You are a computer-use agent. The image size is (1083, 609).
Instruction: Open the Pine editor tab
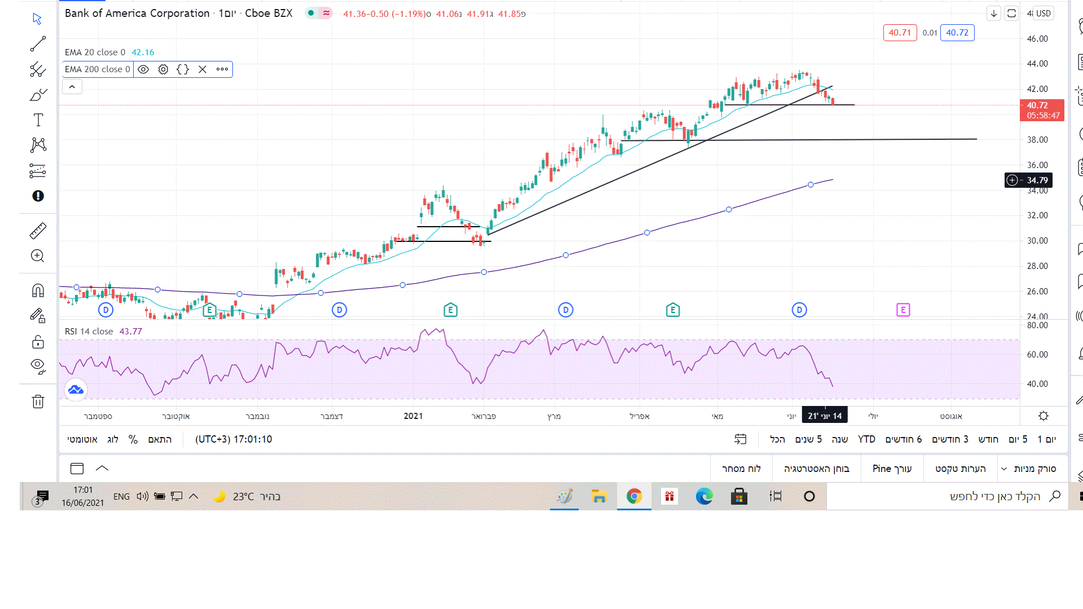[892, 469]
